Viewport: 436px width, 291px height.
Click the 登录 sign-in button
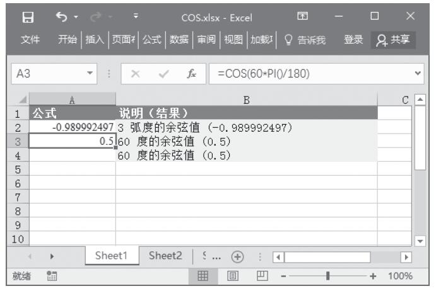coord(353,40)
